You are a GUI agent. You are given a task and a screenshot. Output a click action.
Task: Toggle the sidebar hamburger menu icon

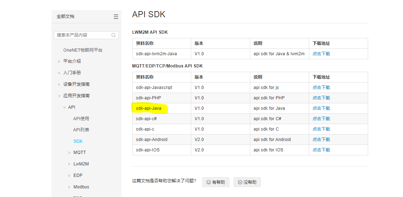(116, 17)
